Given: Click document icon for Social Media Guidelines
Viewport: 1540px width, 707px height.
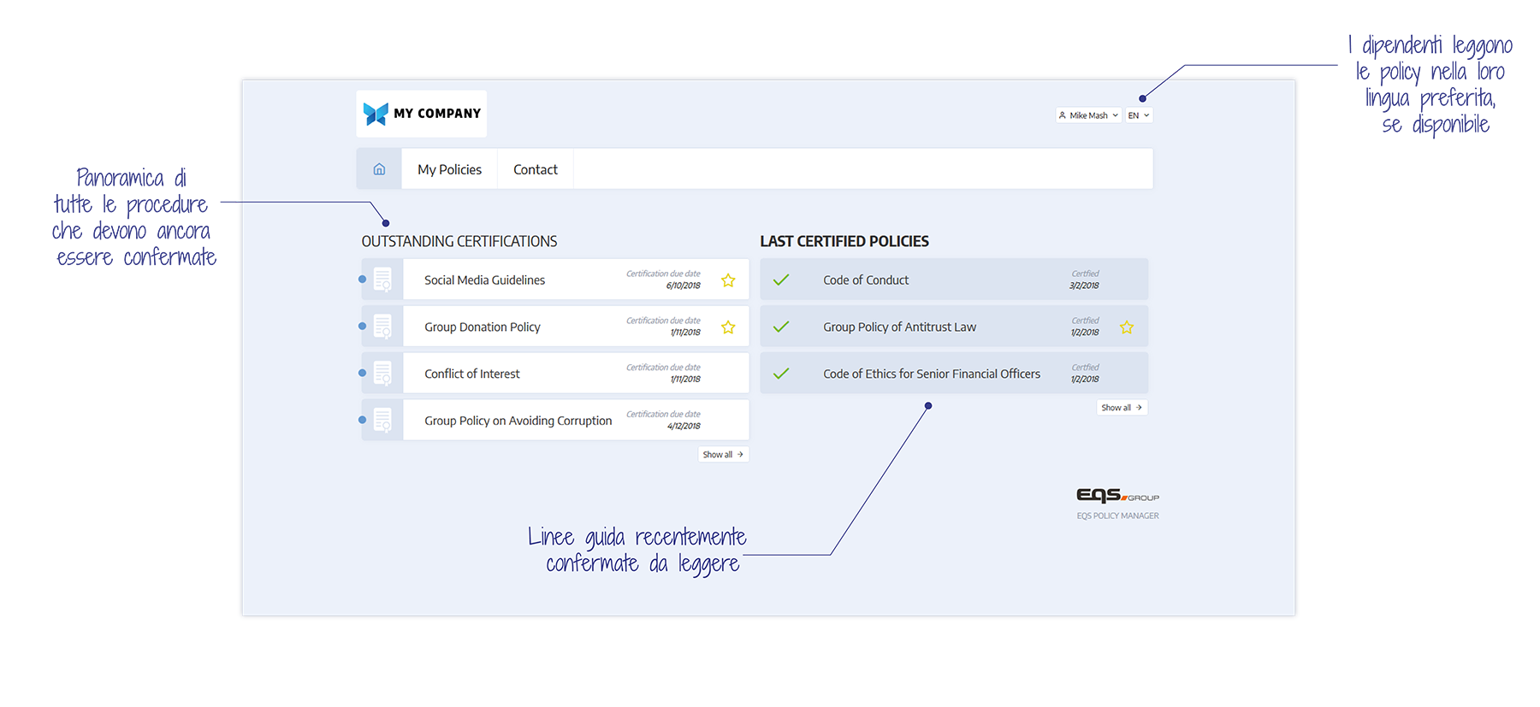Looking at the screenshot, I should (382, 280).
